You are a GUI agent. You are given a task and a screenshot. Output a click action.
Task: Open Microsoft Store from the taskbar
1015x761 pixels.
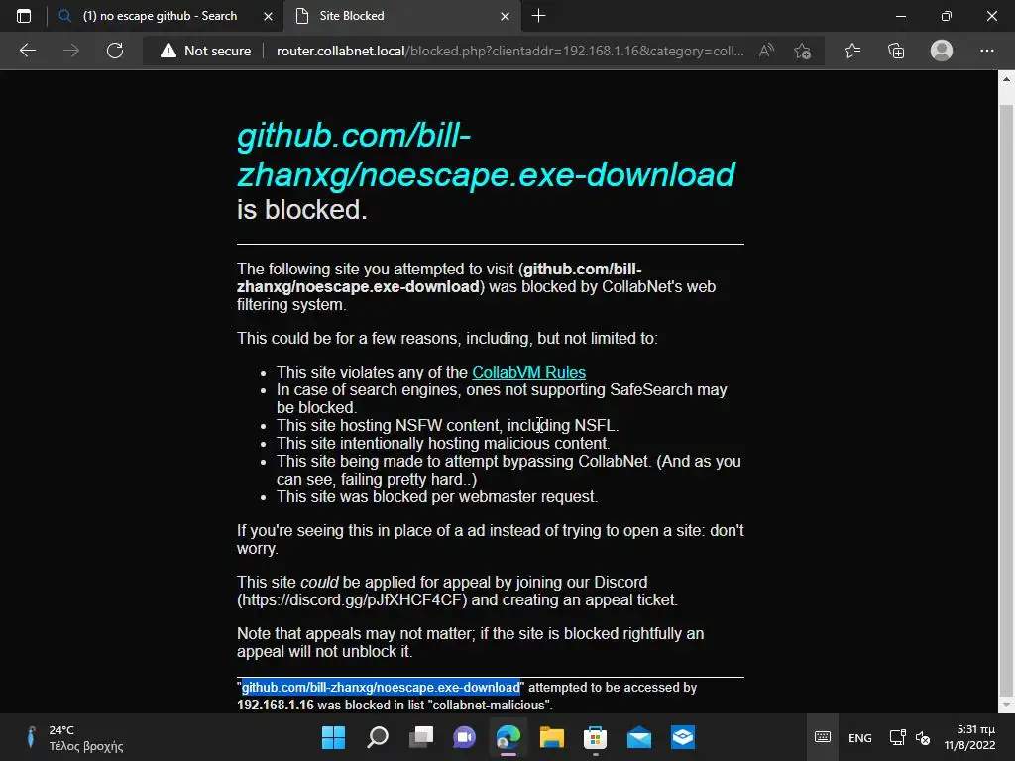coord(595,737)
